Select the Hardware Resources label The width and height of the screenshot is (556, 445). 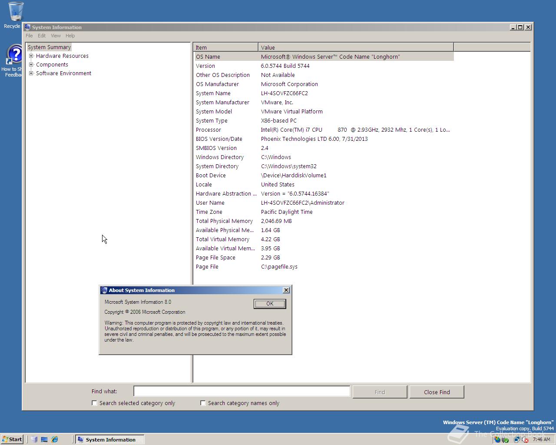click(62, 56)
